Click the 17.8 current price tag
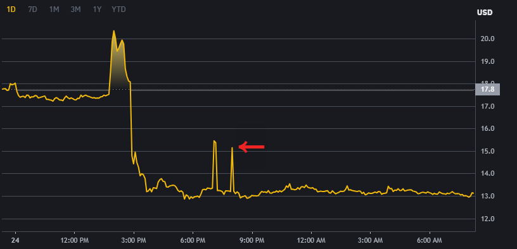This screenshot has height=249, width=517. [487, 90]
